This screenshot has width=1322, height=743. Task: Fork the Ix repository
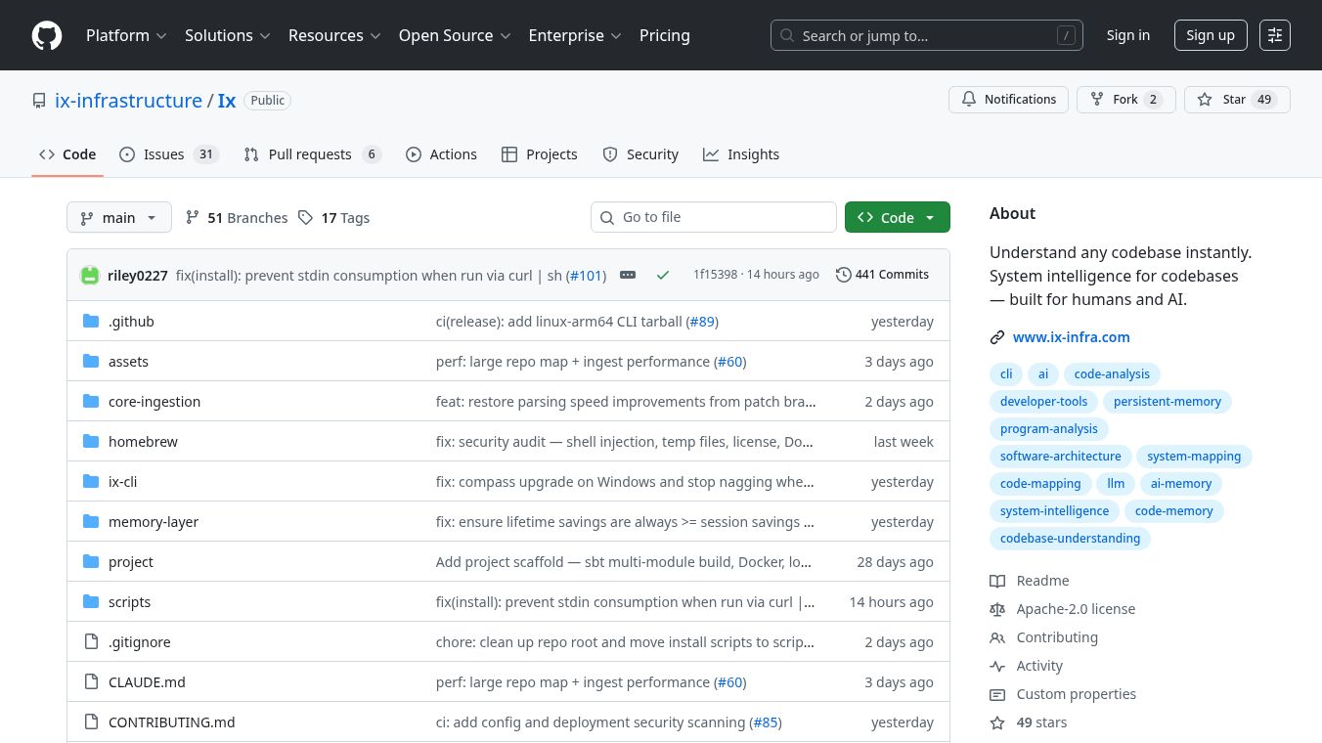coord(1124,100)
